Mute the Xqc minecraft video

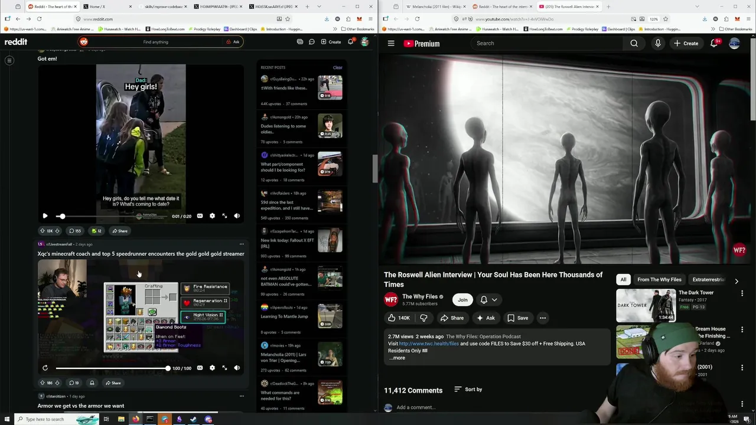click(x=237, y=368)
